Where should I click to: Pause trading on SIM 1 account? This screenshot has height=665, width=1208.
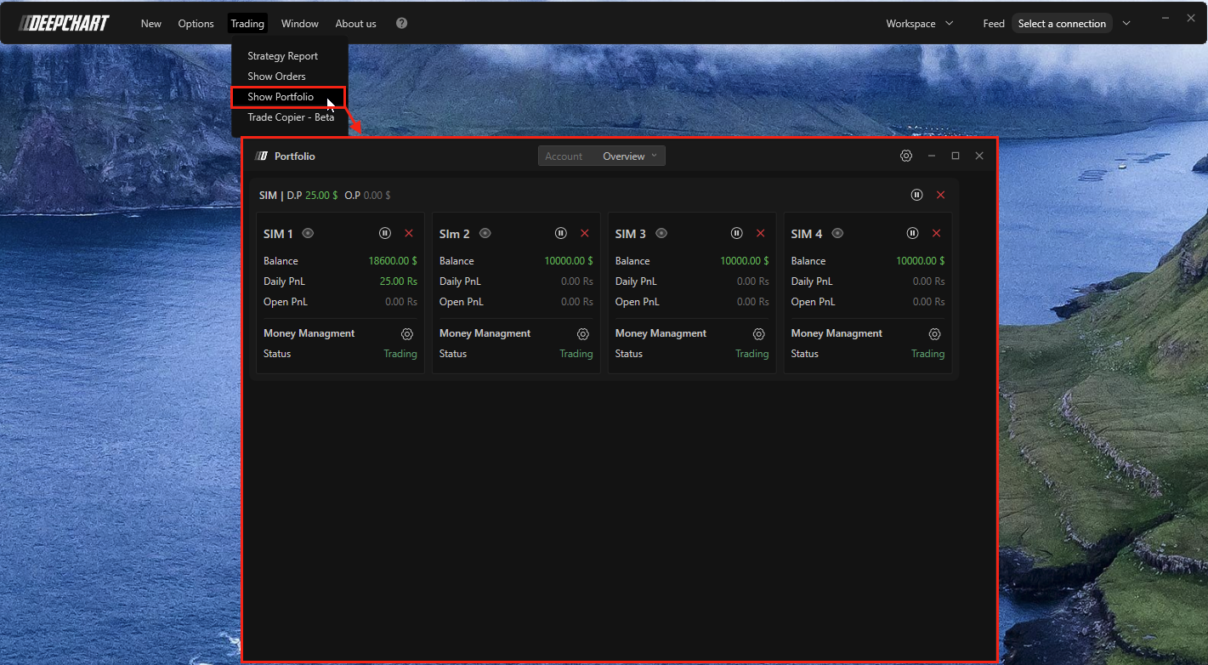pos(385,233)
